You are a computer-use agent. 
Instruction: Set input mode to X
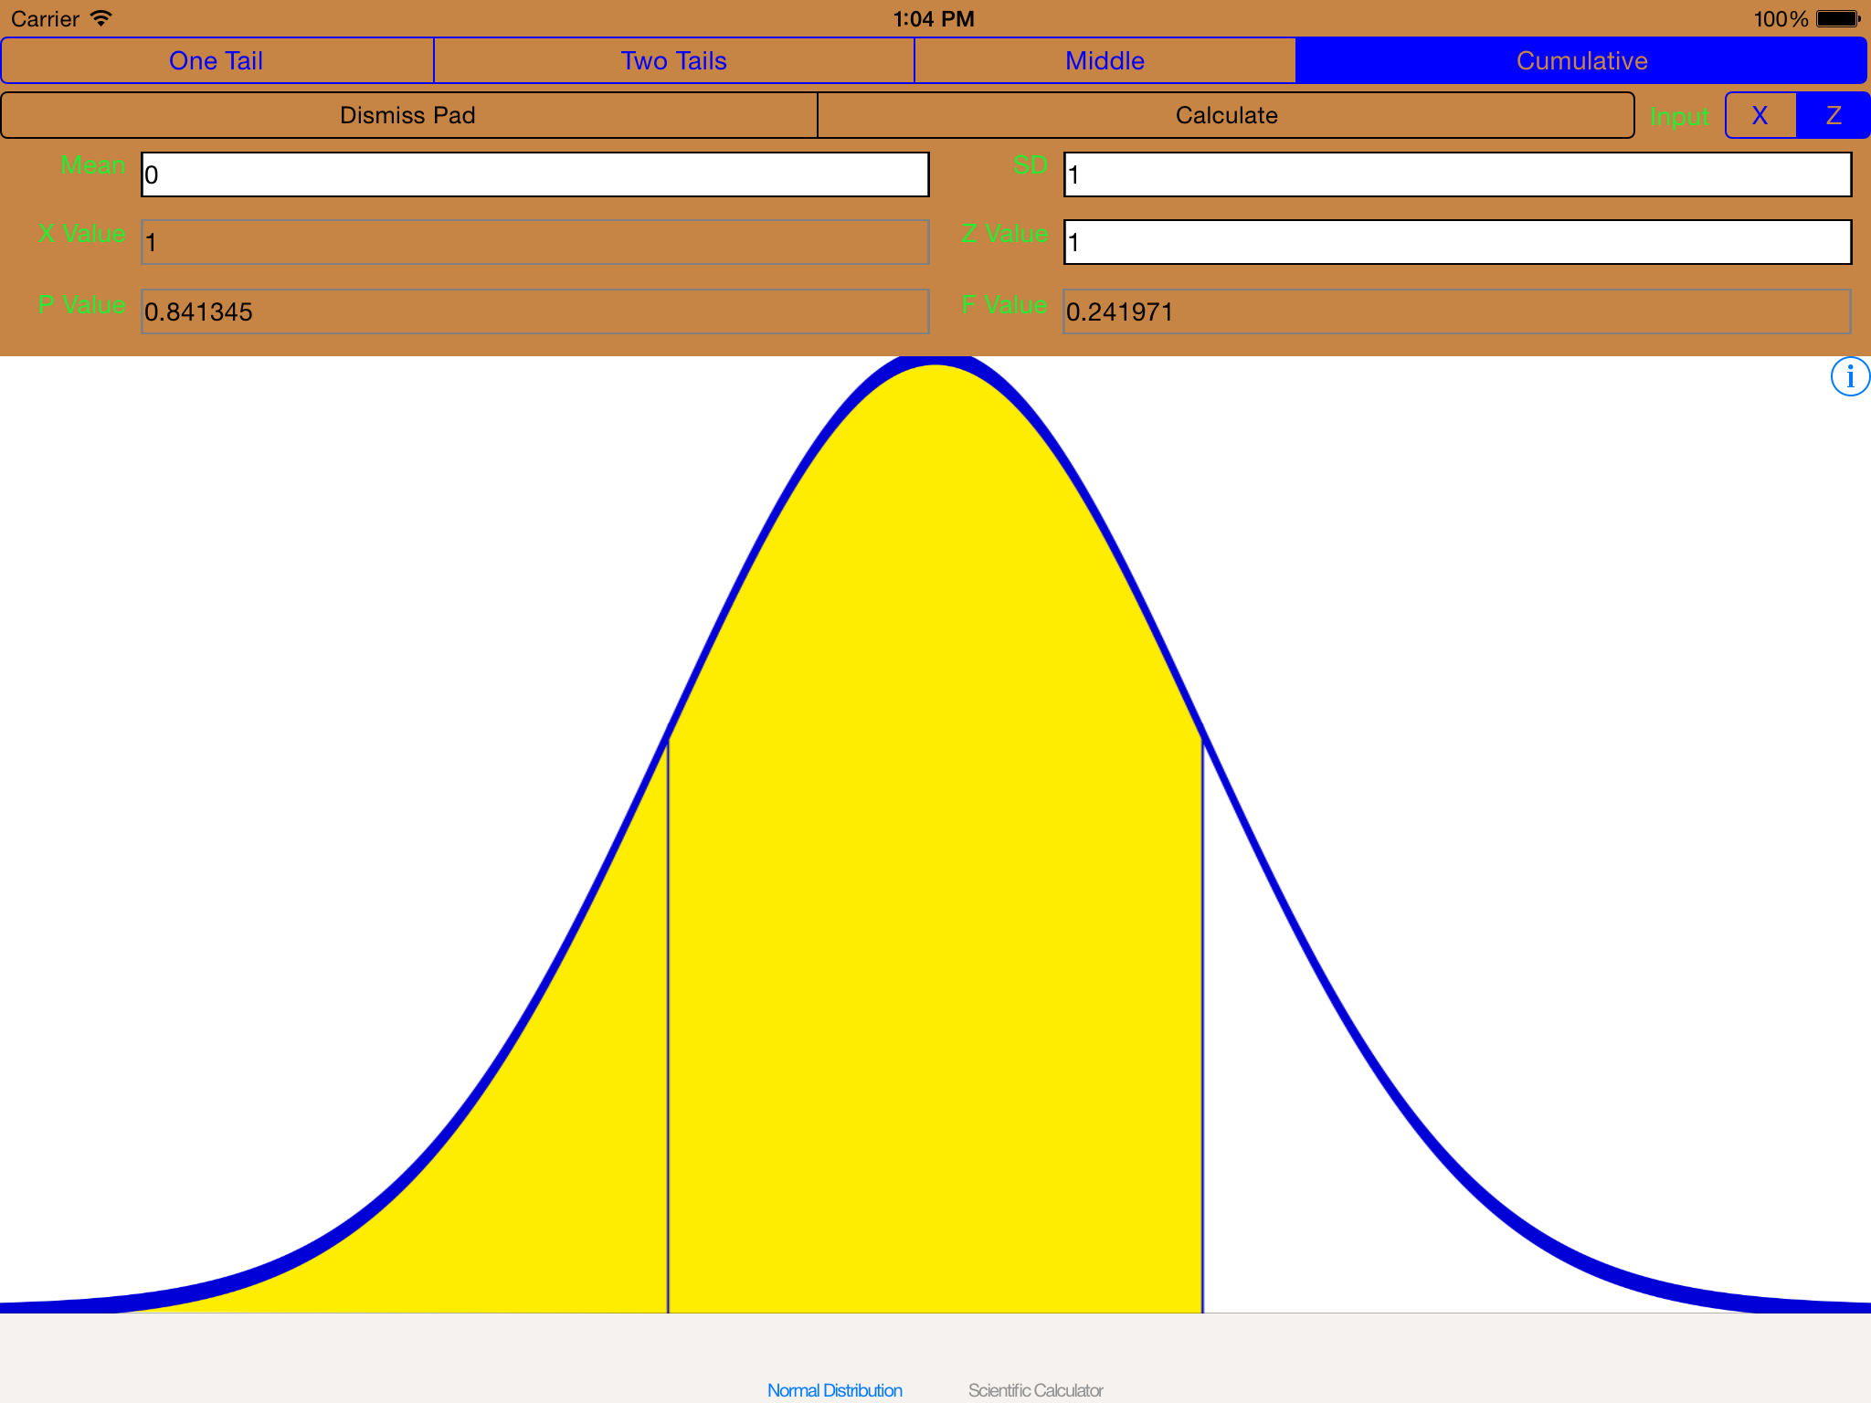[x=1760, y=115]
